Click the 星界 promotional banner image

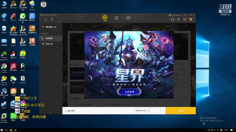click(129, 65)
